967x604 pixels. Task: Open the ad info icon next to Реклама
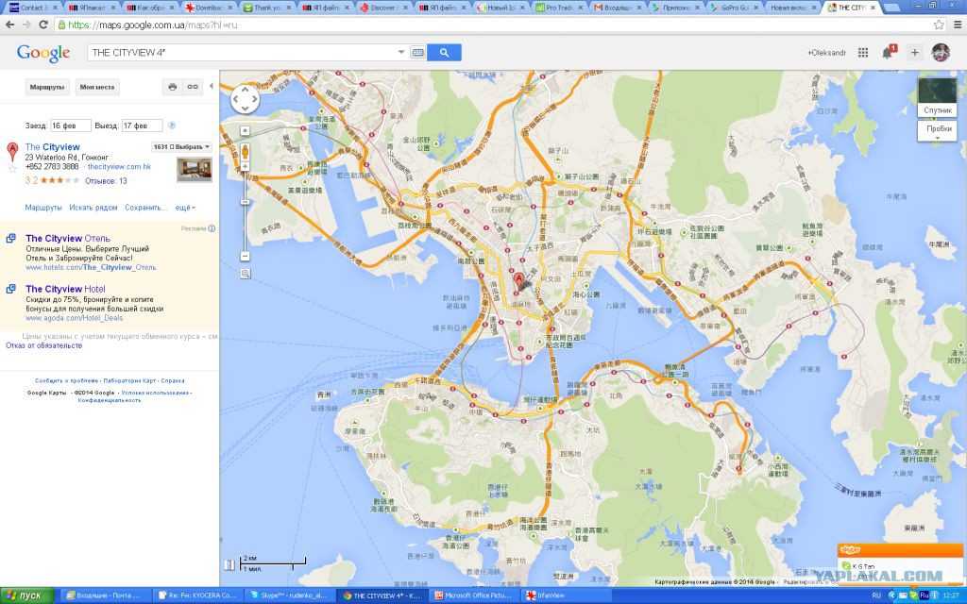point(212,228)
